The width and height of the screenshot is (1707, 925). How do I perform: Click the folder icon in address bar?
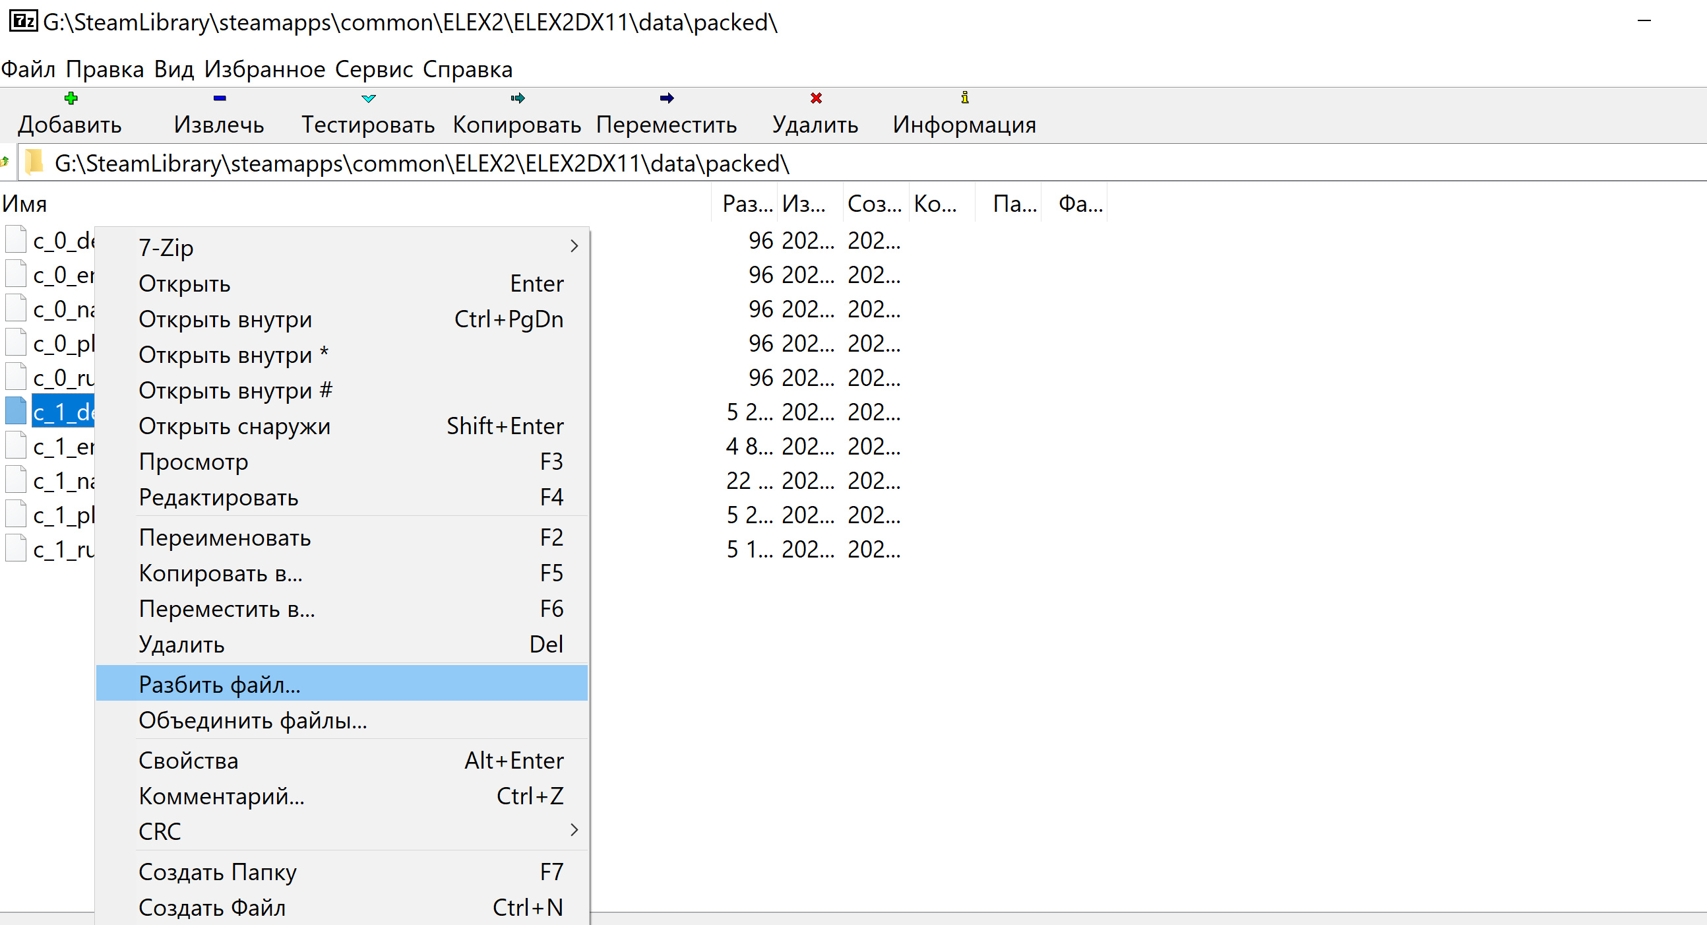[x=33, y=162]
